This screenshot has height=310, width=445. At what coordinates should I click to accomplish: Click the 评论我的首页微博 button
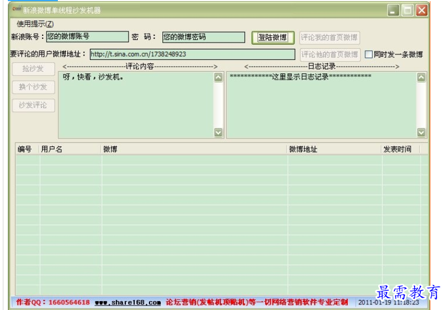(x=329, y=38)
